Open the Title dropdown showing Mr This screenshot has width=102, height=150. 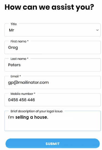pyautogui.click(x=53, y=30)
